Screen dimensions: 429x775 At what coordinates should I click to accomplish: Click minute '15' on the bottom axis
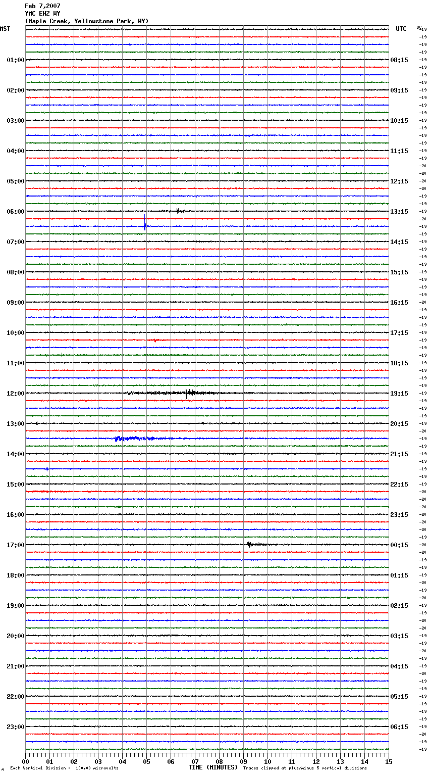pos(389,761)
